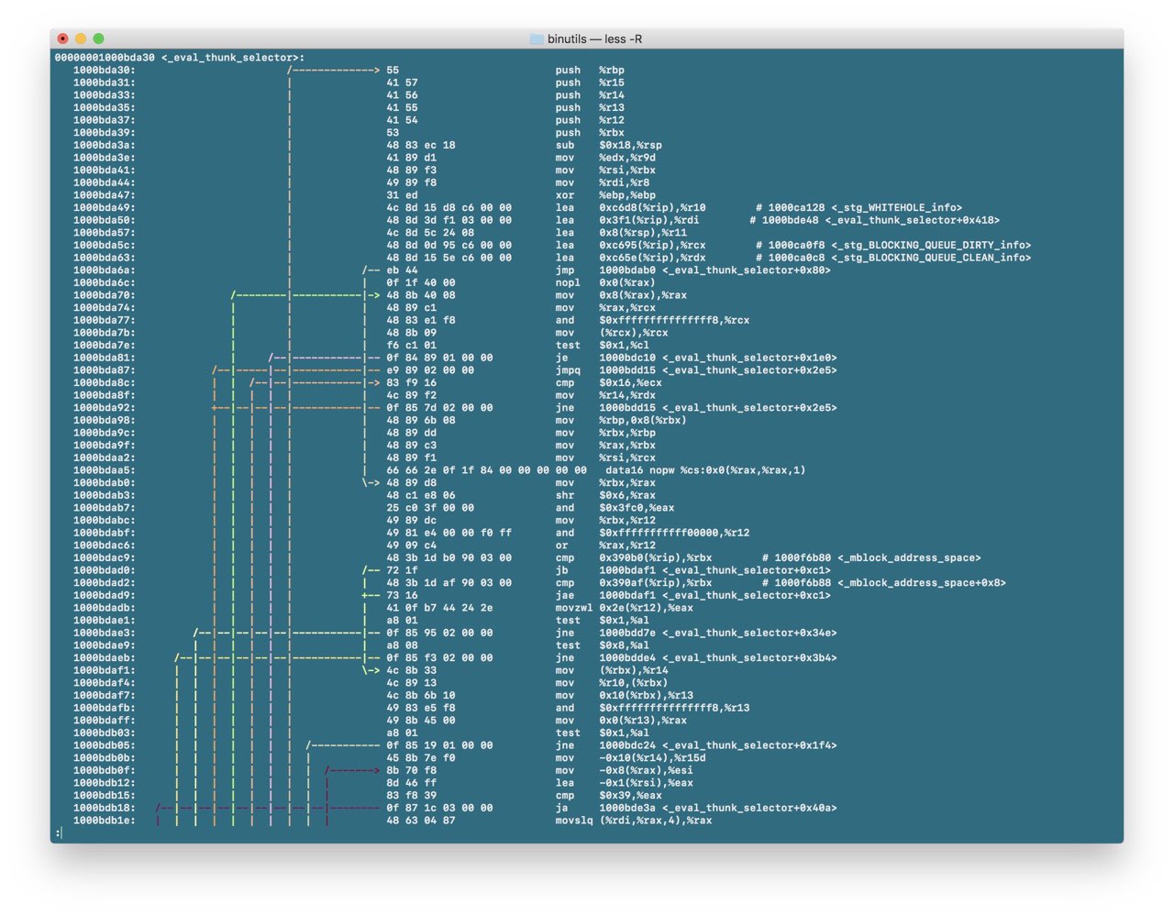Select the symbol "<_mblock_address_space+0x8>"
The image size is (1174, 915).
coord(922,583)
